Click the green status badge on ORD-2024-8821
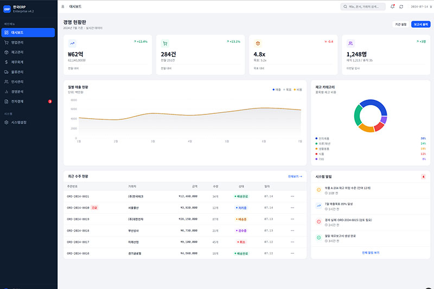Image resolution: width=434 pixels, height=289 pixels. pos(241,196)
